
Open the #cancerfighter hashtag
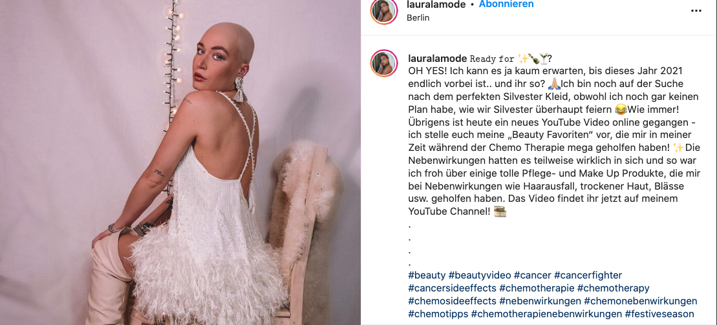pyautogui.click(x=588, y=275)
